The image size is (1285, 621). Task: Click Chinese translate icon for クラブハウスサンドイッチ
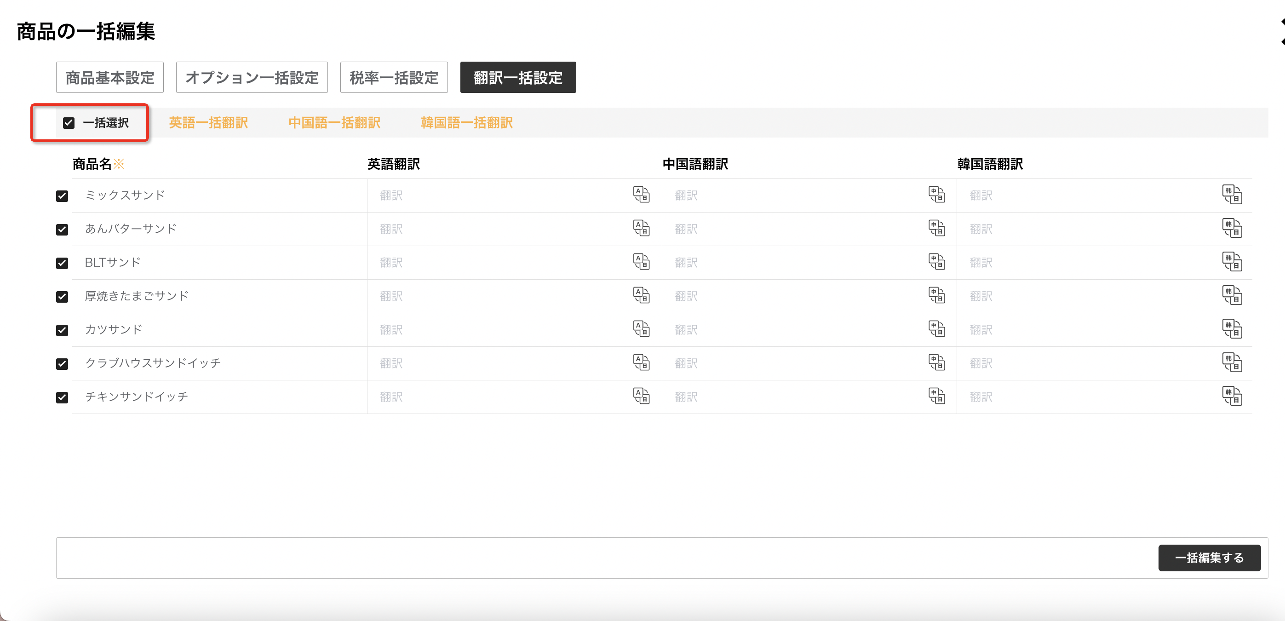937,362
